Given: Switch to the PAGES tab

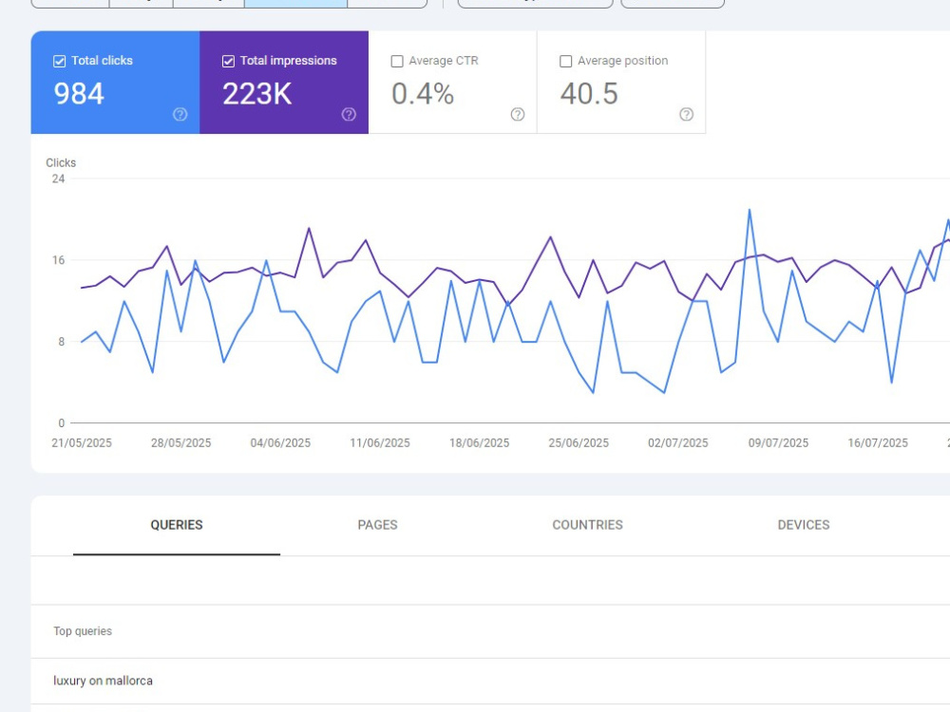Looking at the screenshot, I should [377, 525].
